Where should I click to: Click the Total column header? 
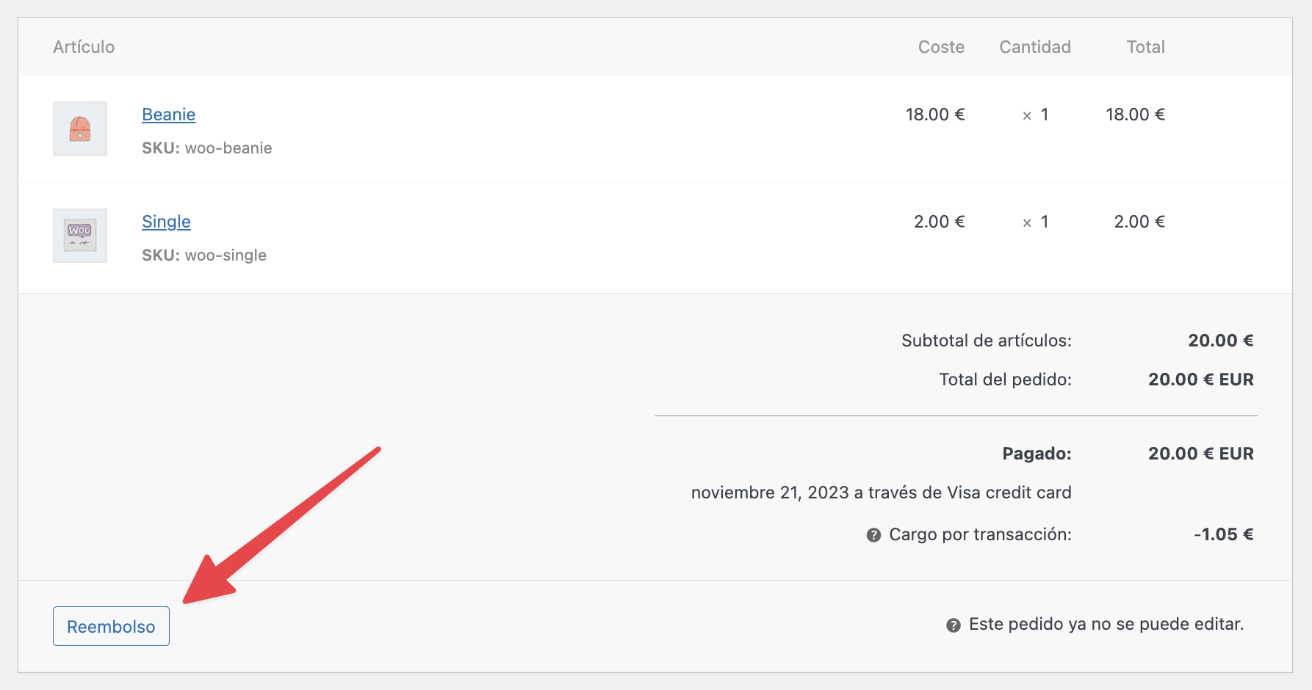click(x=1145, y=47)
